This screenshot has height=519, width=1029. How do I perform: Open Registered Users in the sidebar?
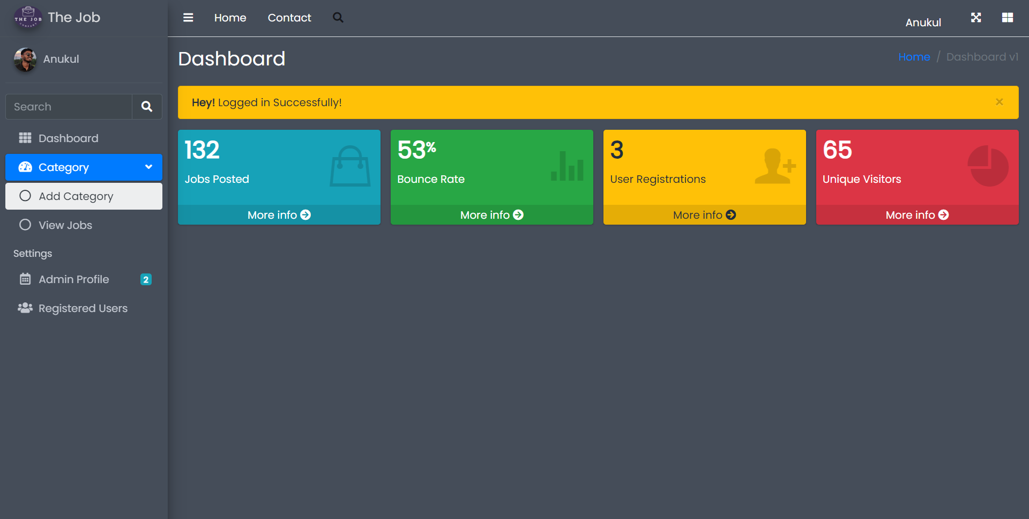click(x=83, y=308)
